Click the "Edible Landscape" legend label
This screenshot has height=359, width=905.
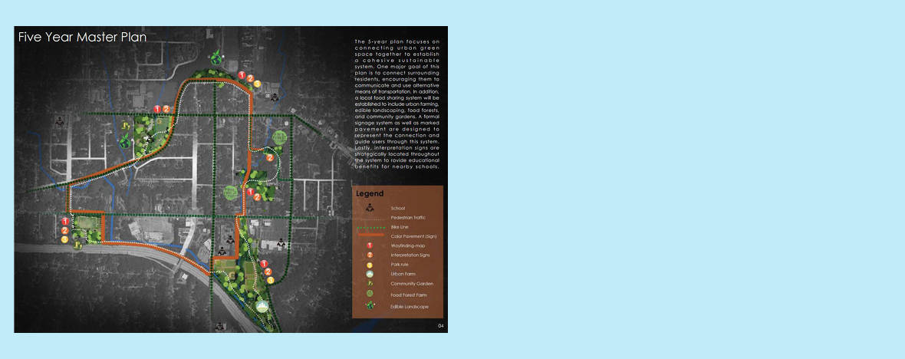408,307
